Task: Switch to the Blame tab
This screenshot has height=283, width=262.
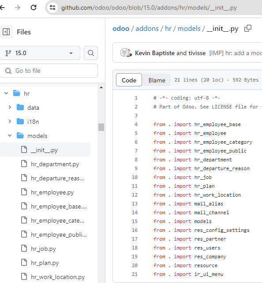Action: tap(157, 80)
